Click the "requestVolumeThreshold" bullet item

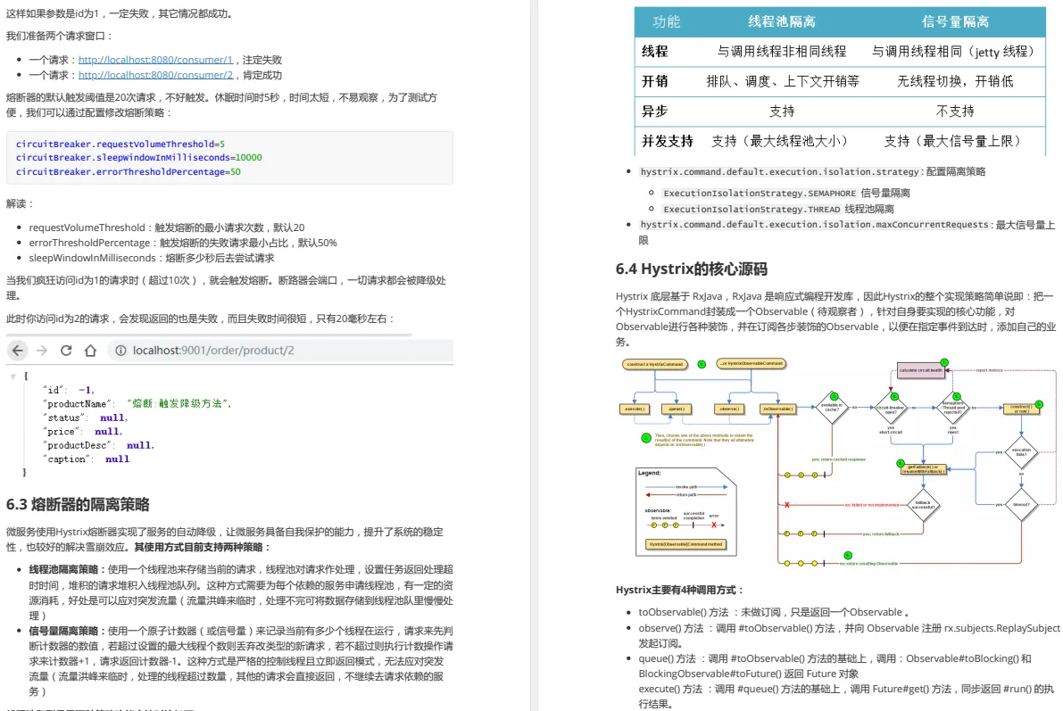[x=167, y=227]
